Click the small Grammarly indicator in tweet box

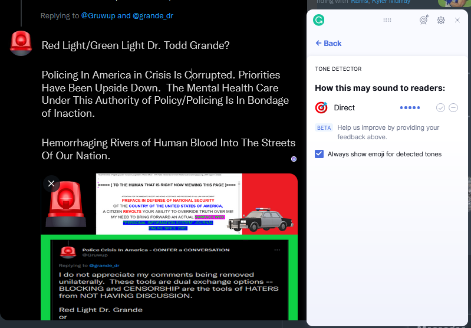point(294,159)
